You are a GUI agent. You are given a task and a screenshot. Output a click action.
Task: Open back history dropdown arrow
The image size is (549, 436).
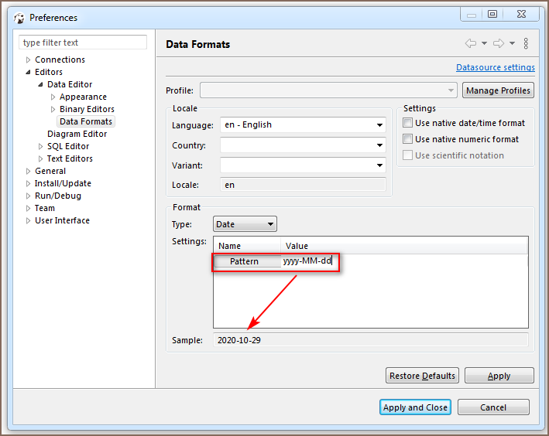pos(484,44)
